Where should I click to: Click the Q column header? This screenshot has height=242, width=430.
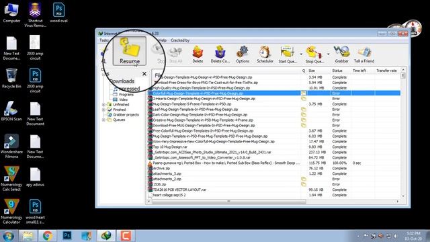304,71
